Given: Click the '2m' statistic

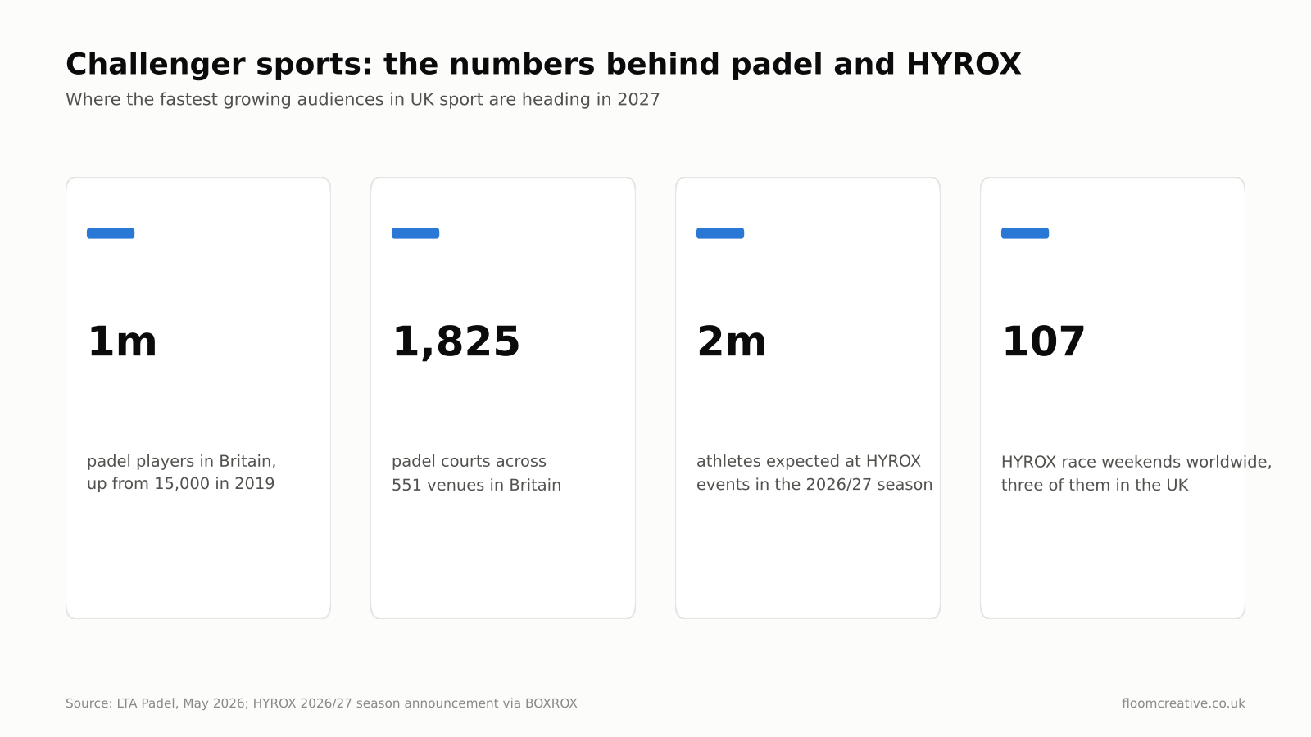Looking at the screenshot, I should tap(732, 342).
